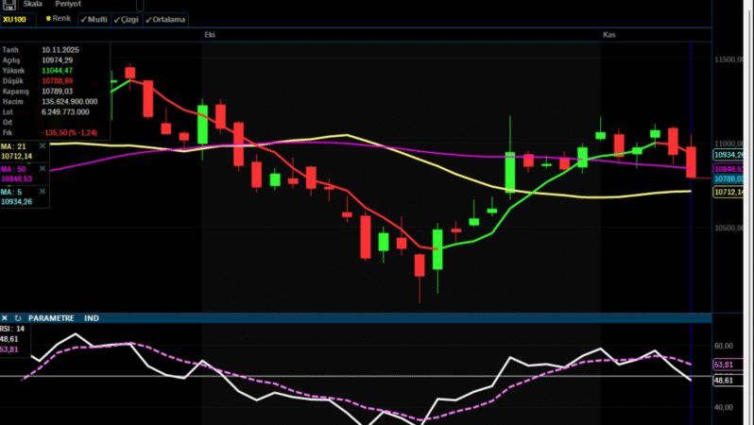Click the last red candlestick on chart

coord(692,161)
